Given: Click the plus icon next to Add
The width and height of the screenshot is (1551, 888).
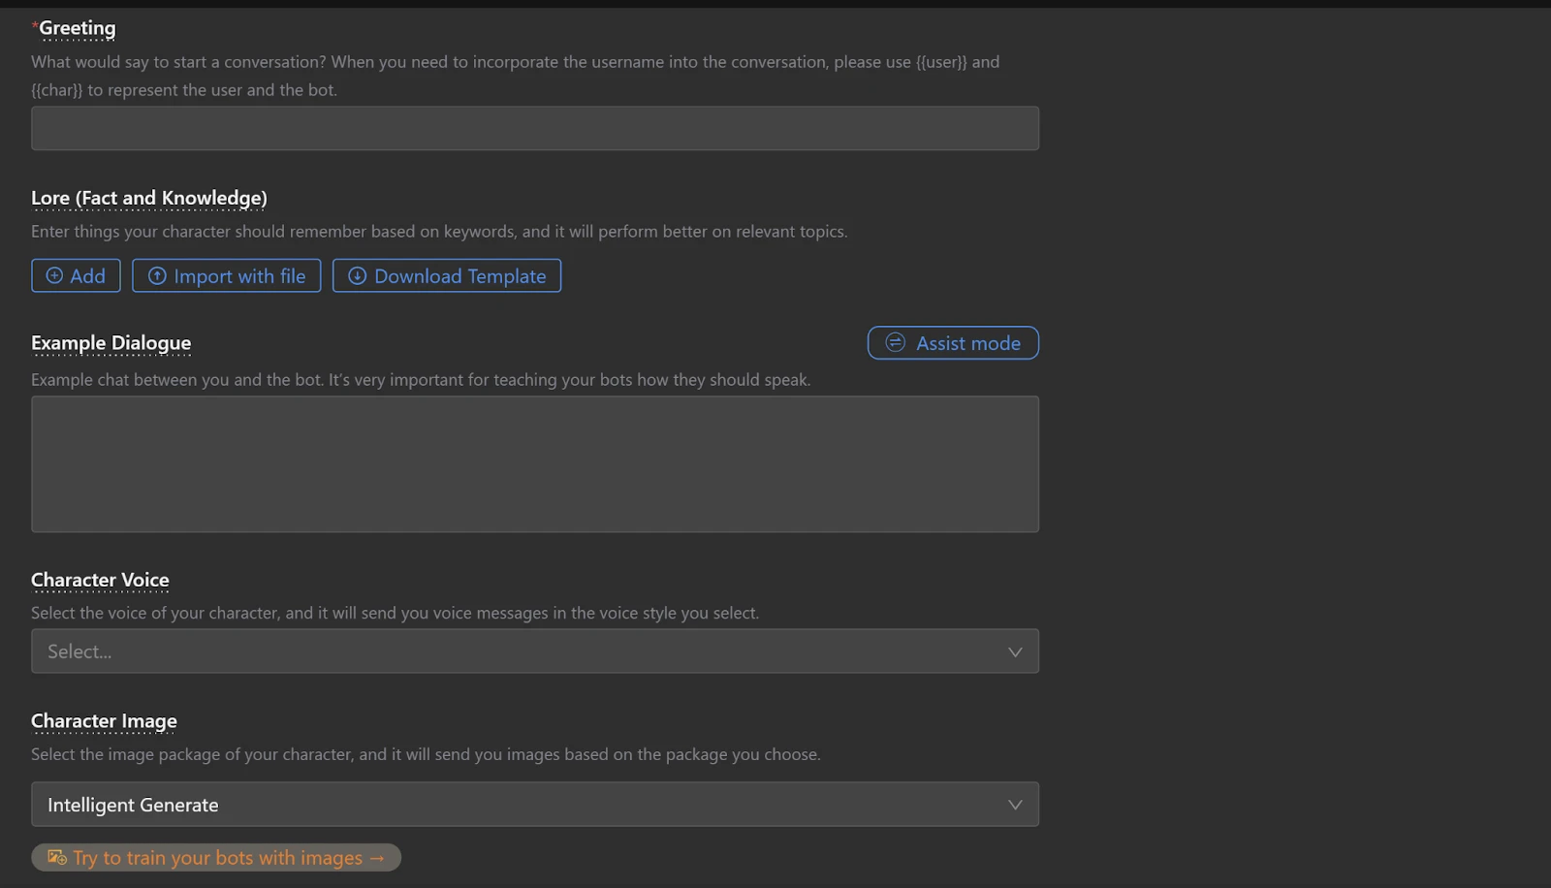Looking at the screenshot, I should tap(54, 275).
